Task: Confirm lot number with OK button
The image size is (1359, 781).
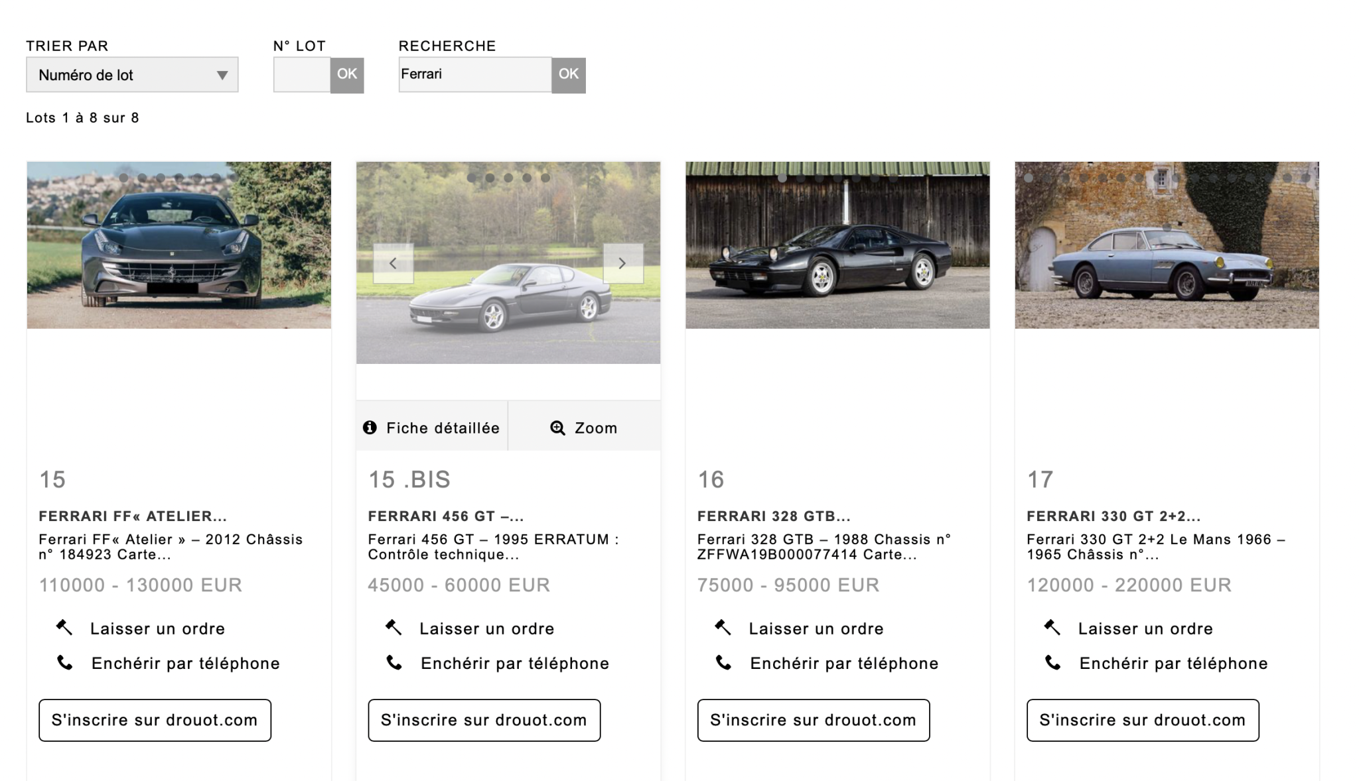Action: [x=347, y=74]
